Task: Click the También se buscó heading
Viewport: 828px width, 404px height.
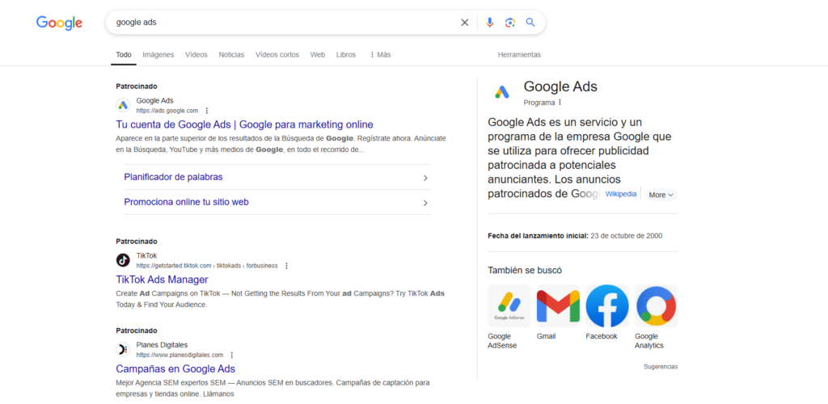Action: (x=525, y=271)
